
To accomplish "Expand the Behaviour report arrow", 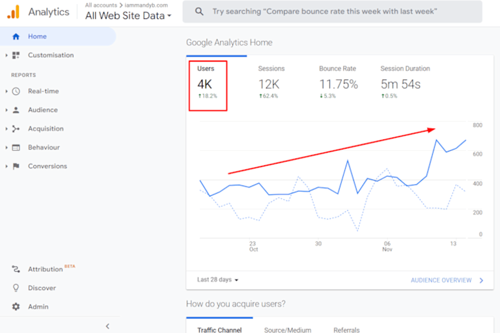I will (7, 148).
